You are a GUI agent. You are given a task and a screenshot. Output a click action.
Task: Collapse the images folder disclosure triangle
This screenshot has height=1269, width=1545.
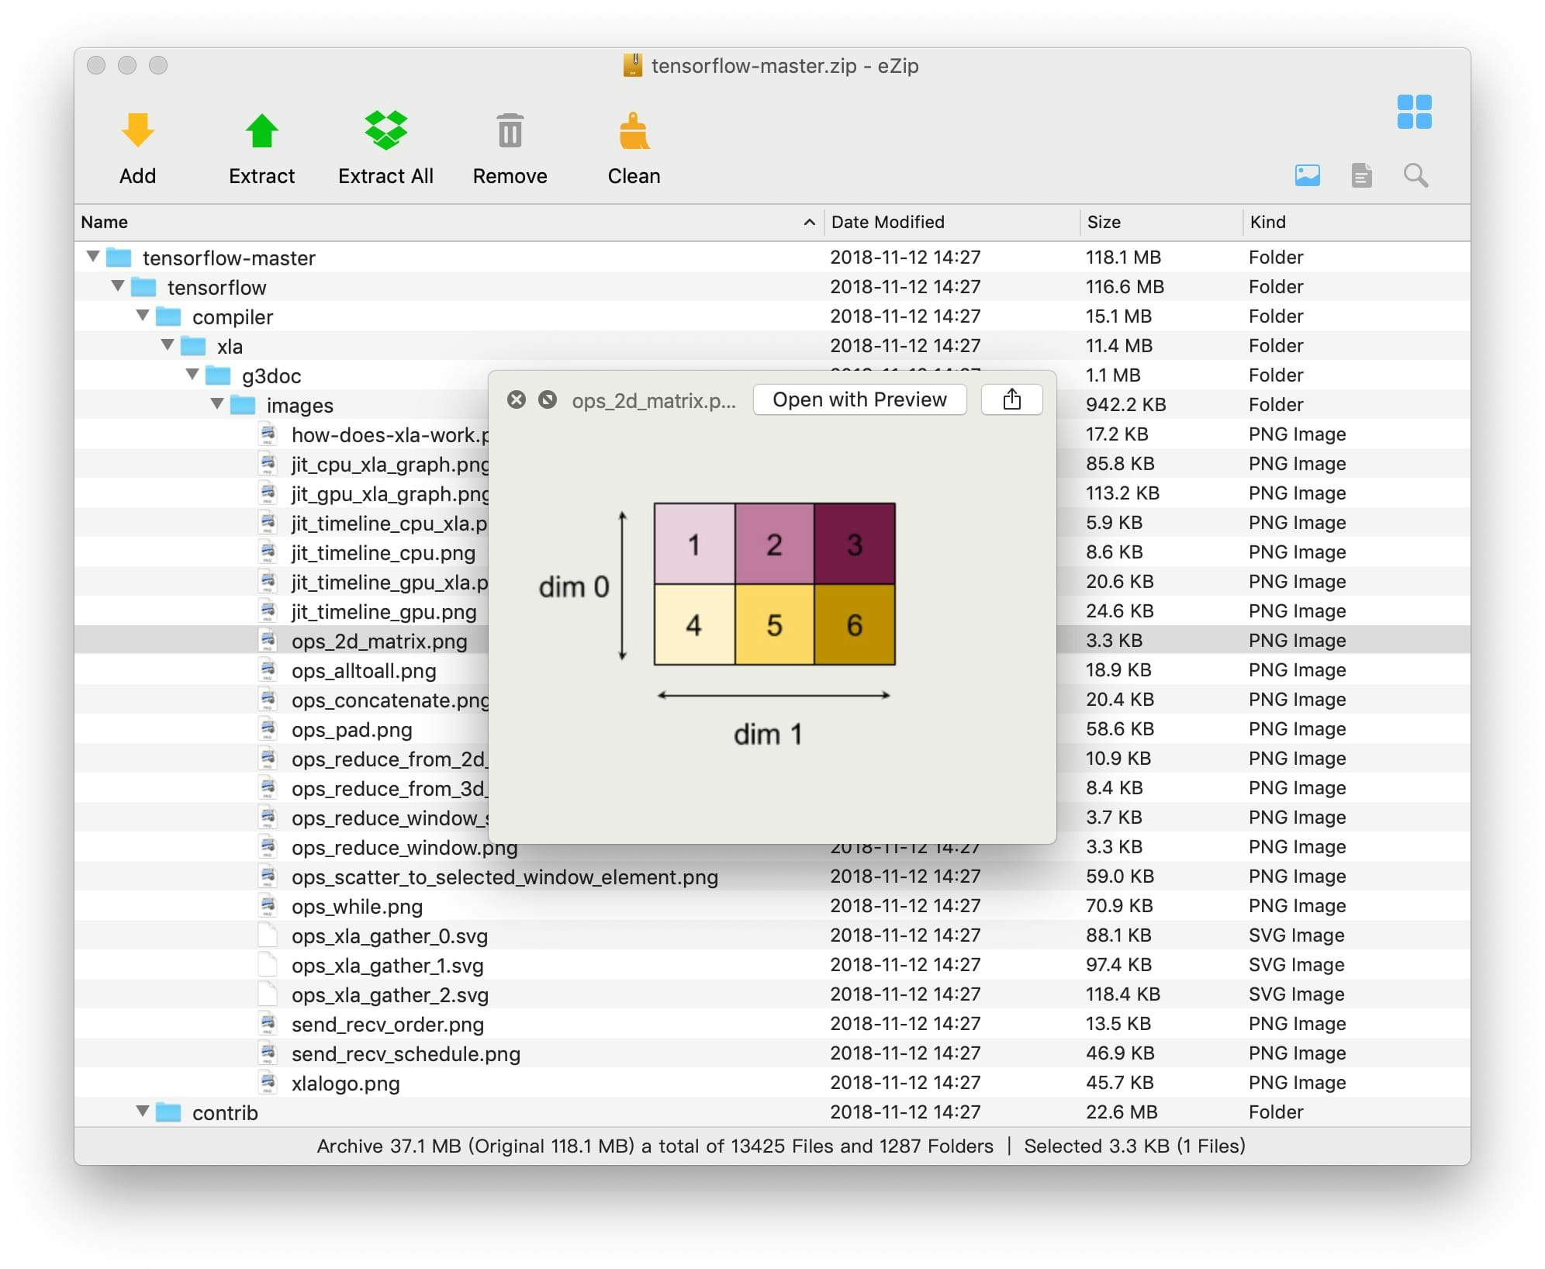[218, 404]
